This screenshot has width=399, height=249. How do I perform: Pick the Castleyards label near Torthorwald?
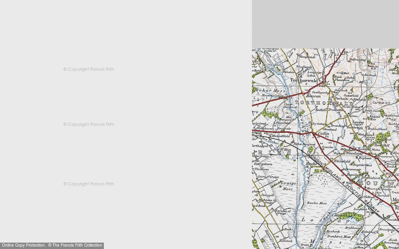click(320, 92)
